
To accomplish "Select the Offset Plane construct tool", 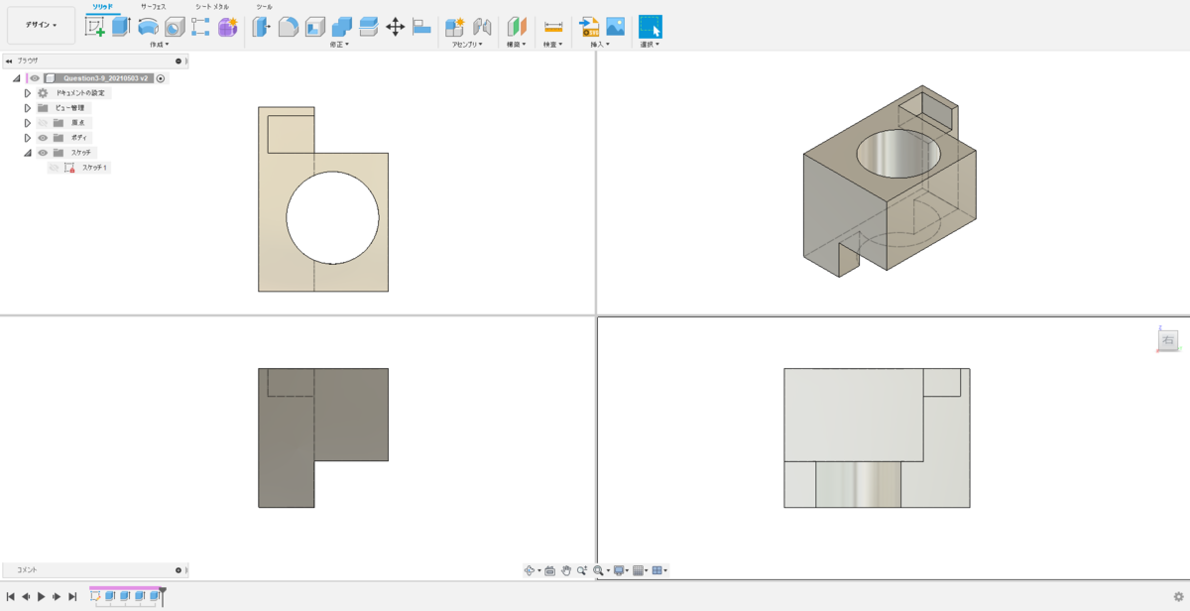I will [x=517, y=27].
